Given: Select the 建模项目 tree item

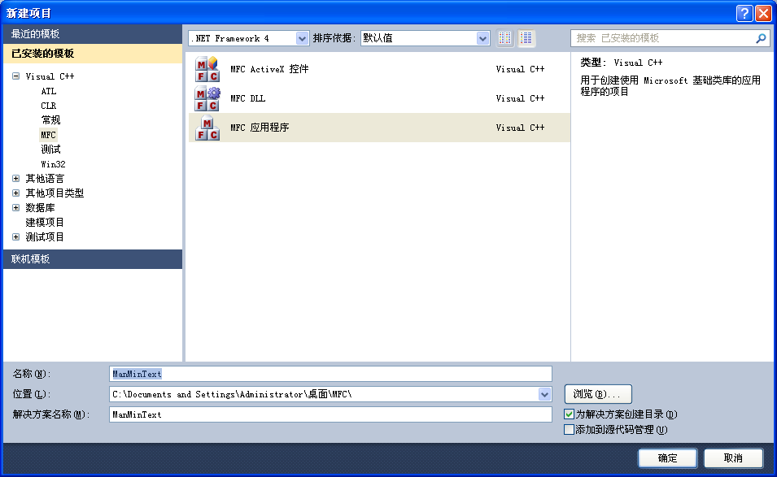Looking at the screenshot, I should tap(45, 222).
